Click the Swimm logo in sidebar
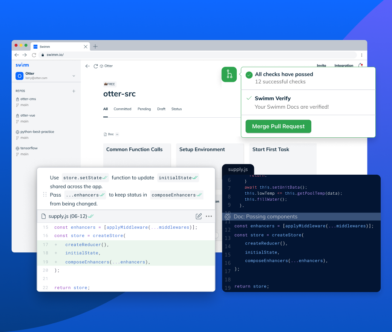The height and width of the screenshot is (332, 392). pos(22,65)
